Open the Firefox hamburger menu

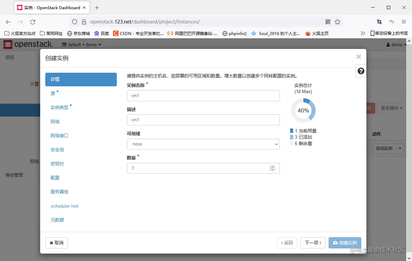404,22
